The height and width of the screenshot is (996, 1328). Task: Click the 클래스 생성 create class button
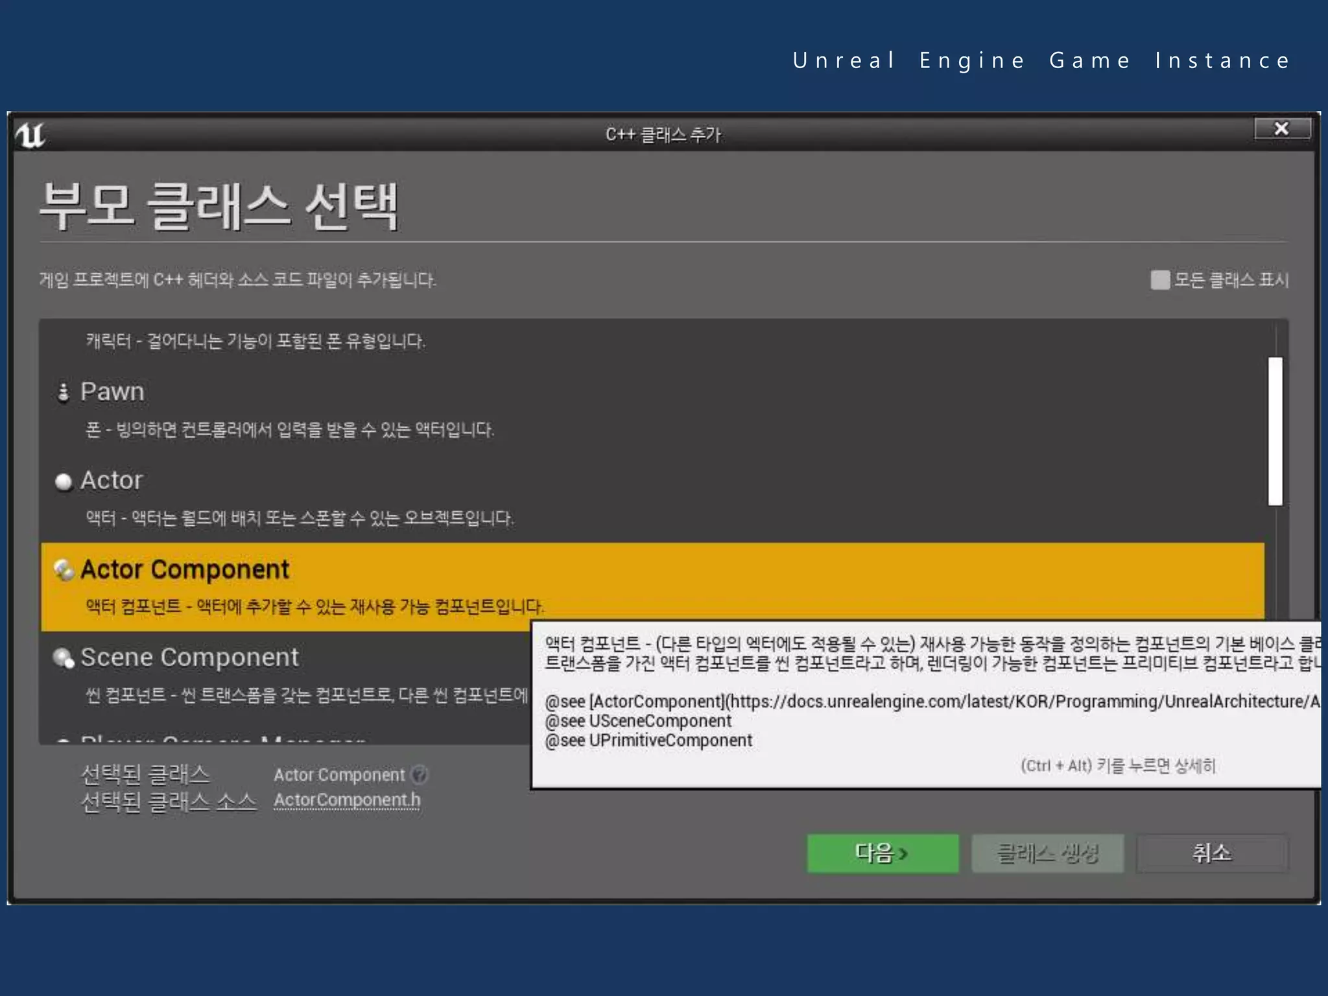[x=1047, y=853]
